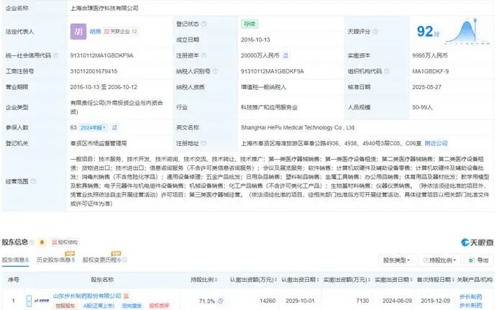Open the 持股比例 filter dropdown

click(x=439, y=260)
